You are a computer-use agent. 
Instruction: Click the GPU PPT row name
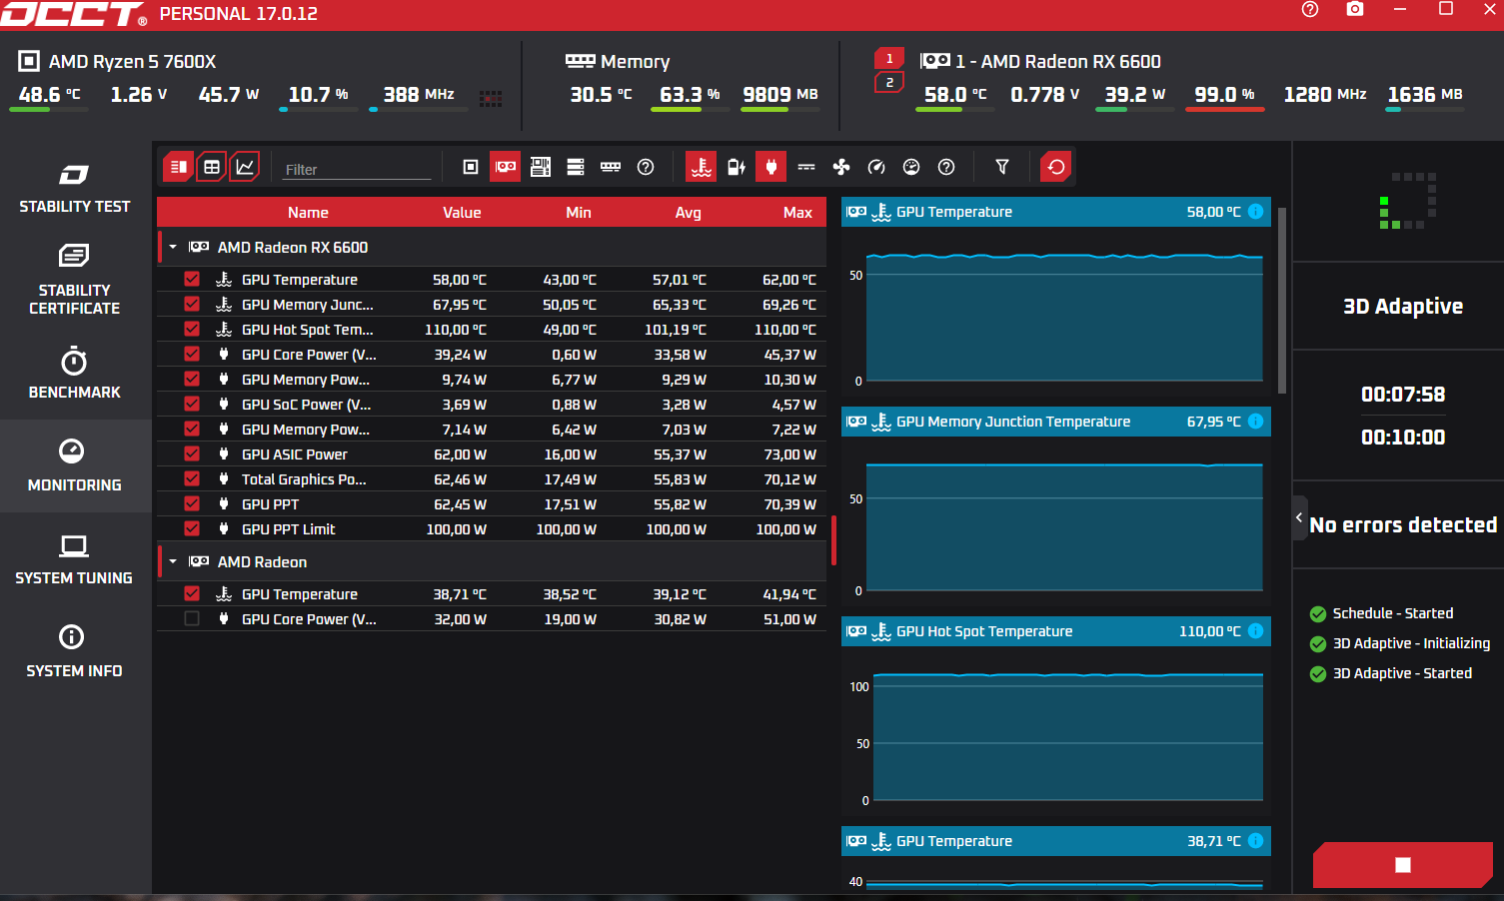[270, 504]
